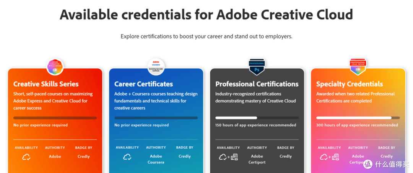Click the Creative Skills Series experience bar
This screenshot has width=413, height=173.
(x=55, y=118)
